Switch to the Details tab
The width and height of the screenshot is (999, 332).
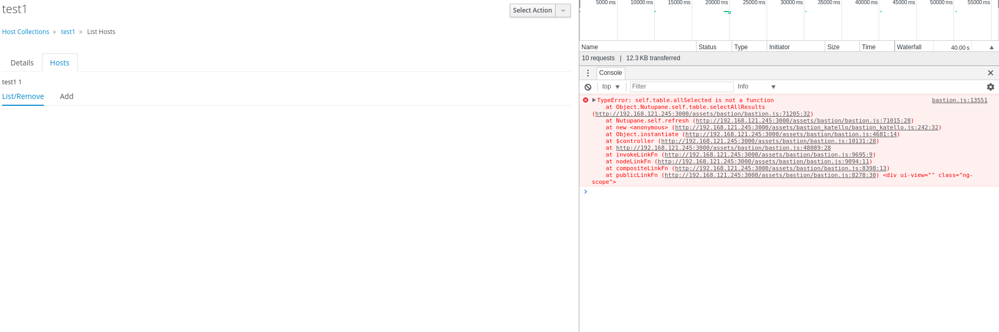point(22,63)
